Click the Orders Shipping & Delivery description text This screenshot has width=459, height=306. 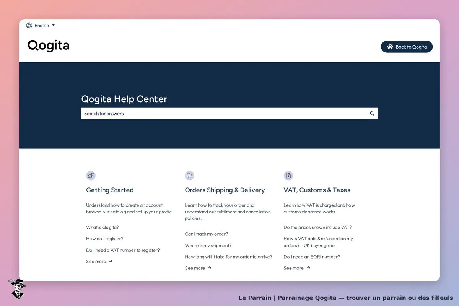tap(228, 212)
